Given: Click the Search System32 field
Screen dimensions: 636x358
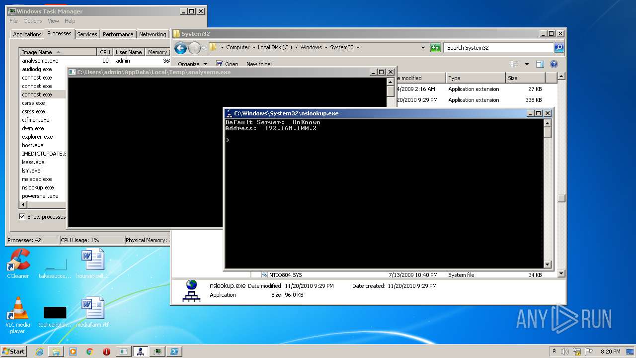Looking at the screenshot, I should (x=498, y=48).
